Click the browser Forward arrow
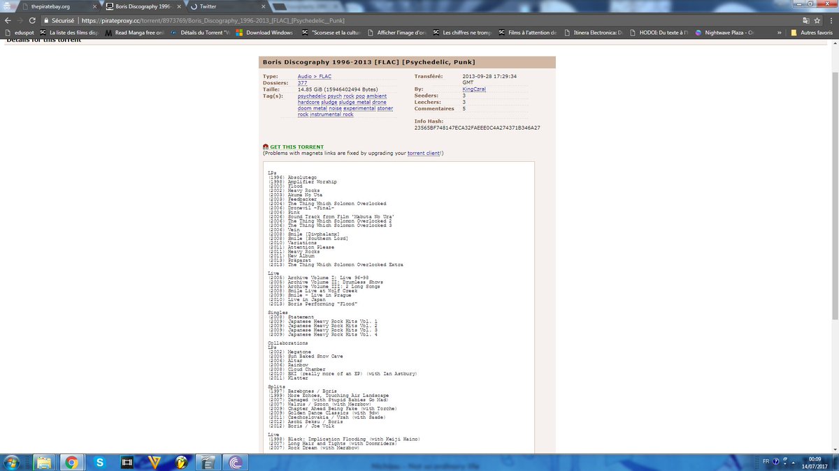 coord(20,20)
